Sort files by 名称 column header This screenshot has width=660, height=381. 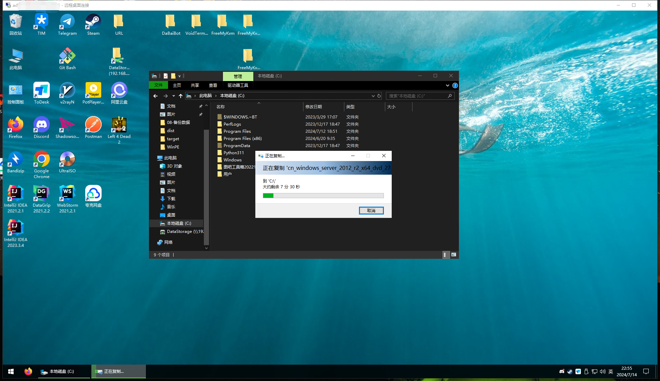point(258,107)
